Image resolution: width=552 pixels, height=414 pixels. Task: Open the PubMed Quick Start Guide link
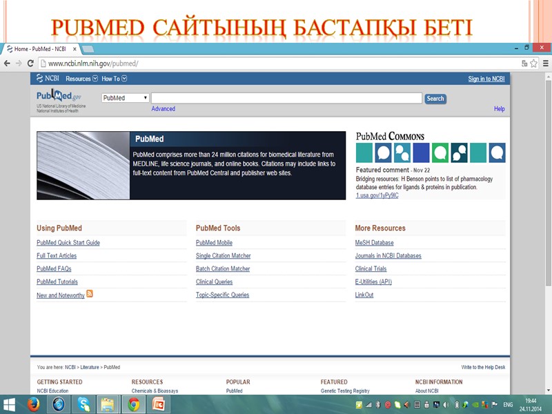(x=68, y=243)
